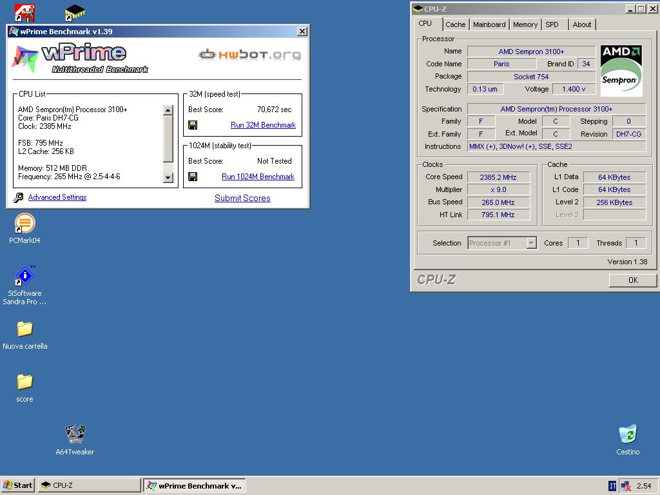Click the wPrime title bar icon

[x=14, y=31]
